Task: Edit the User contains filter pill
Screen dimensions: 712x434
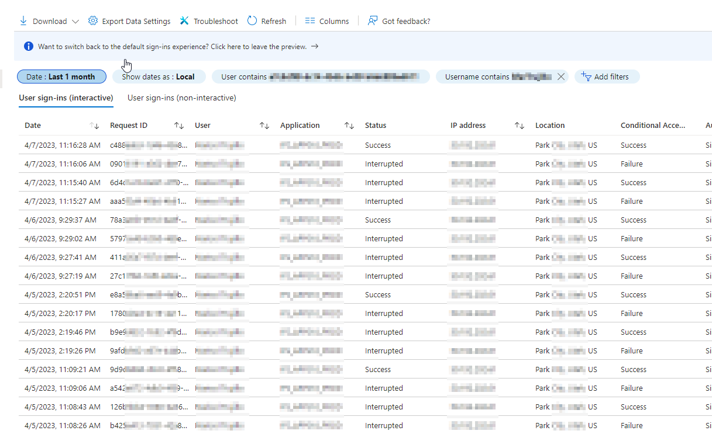Action: (321, 77)
